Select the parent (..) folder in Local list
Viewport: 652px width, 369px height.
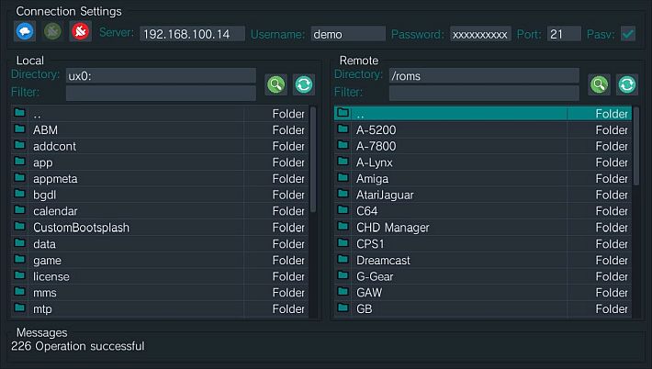click(160, 114)
